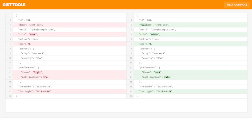Click left line "createdAt": "2025-01-10"
Viewport: 252px width, 120px height.
click(70, 86)
